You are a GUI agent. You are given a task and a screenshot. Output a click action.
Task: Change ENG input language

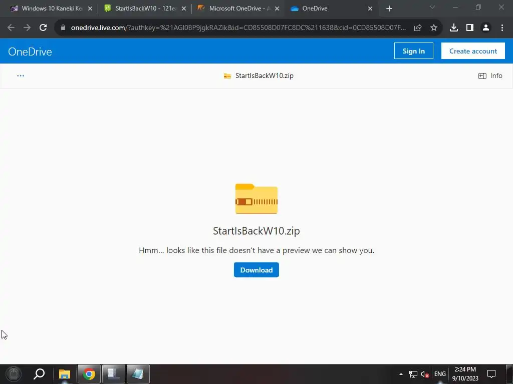point(440,374)
